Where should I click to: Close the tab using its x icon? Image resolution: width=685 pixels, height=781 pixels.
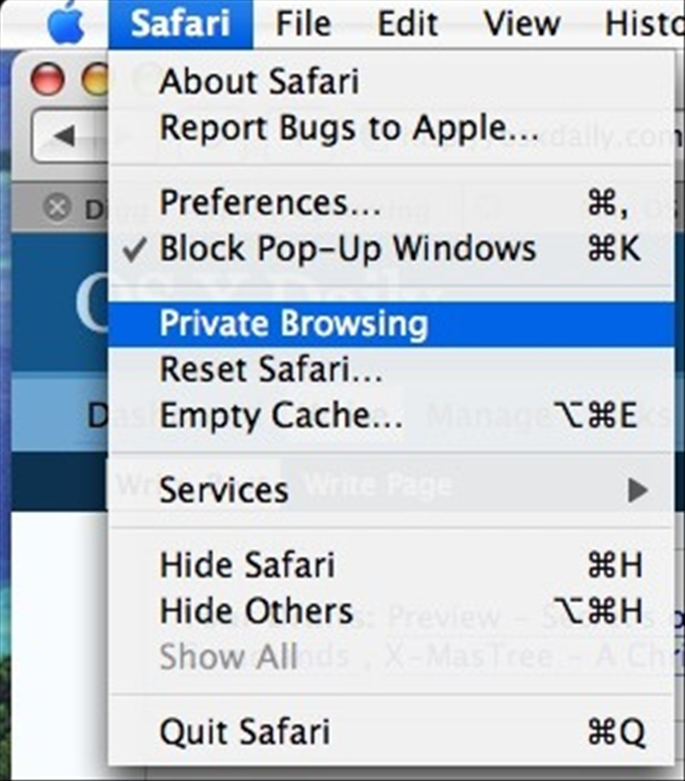[x=57, y=207]
